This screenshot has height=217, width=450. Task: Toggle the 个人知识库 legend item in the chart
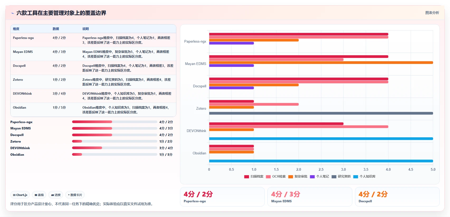click(364, 176)
